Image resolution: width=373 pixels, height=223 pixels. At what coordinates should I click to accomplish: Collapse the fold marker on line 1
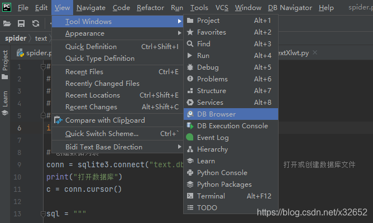click(43, 67)
